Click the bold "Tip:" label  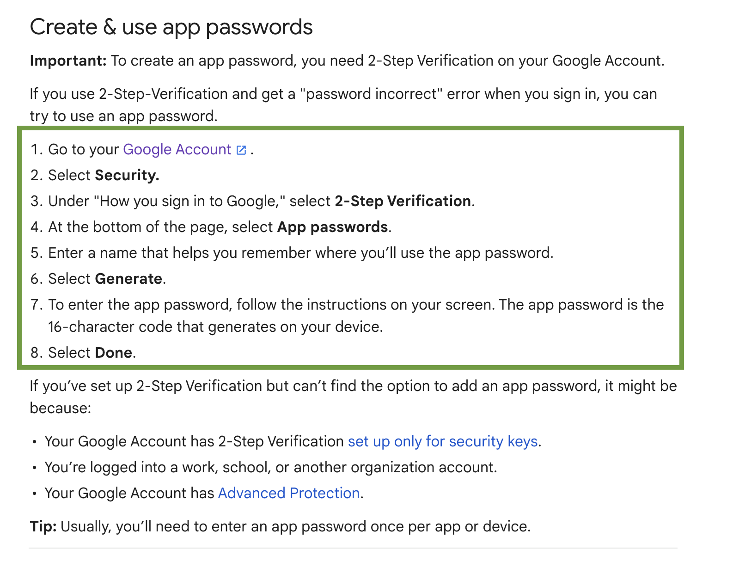pyautogui.click(x=43, y=527)
